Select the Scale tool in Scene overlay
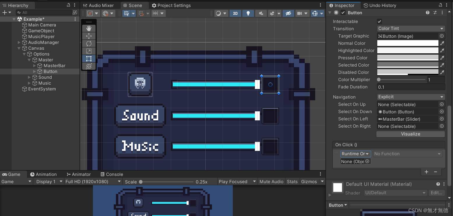This screenshot has width=453, height=216. click(89, 51)
